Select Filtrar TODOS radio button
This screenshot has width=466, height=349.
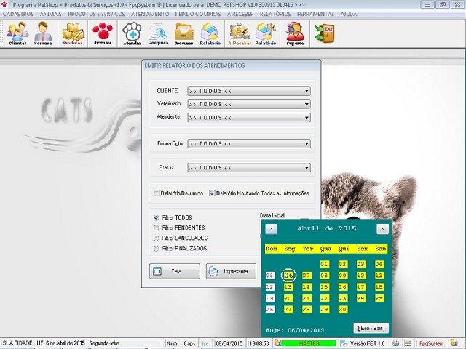(x=157, y=218)
